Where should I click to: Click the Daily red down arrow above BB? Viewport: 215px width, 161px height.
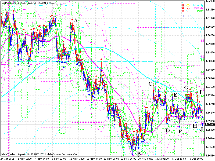pos(188,11)
